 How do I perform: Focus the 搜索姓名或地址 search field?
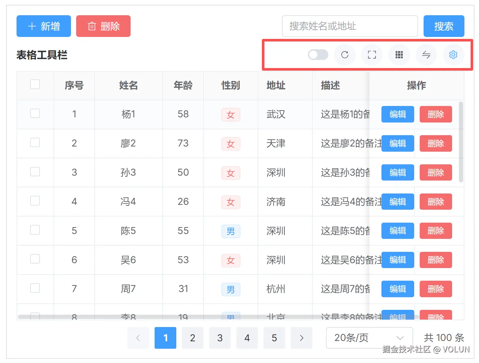[350, 26]
